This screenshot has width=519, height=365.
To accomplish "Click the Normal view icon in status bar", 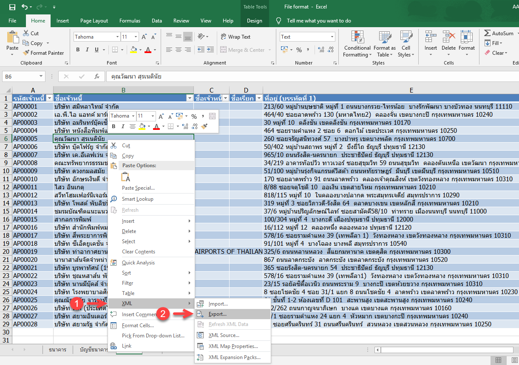I will (499, 360).
